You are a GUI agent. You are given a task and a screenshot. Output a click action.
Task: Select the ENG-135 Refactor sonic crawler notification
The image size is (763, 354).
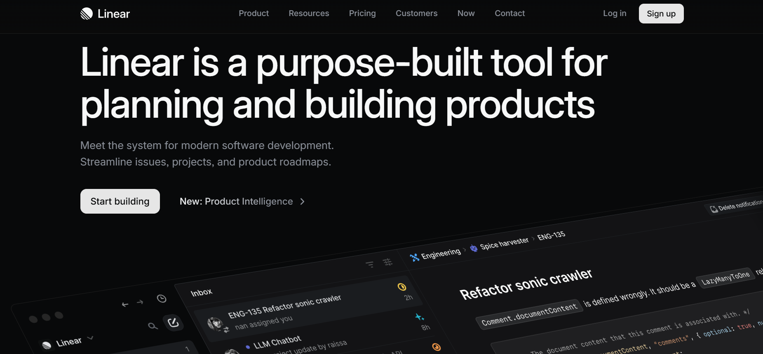point(309,309)
